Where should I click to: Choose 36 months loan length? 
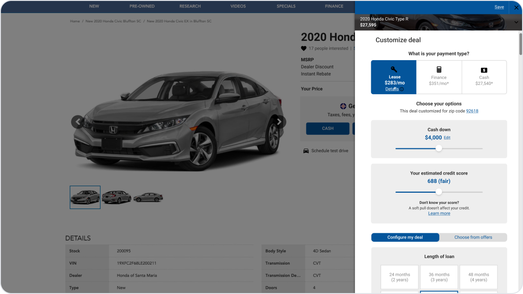pyautogui.click(x=439, y=277)
